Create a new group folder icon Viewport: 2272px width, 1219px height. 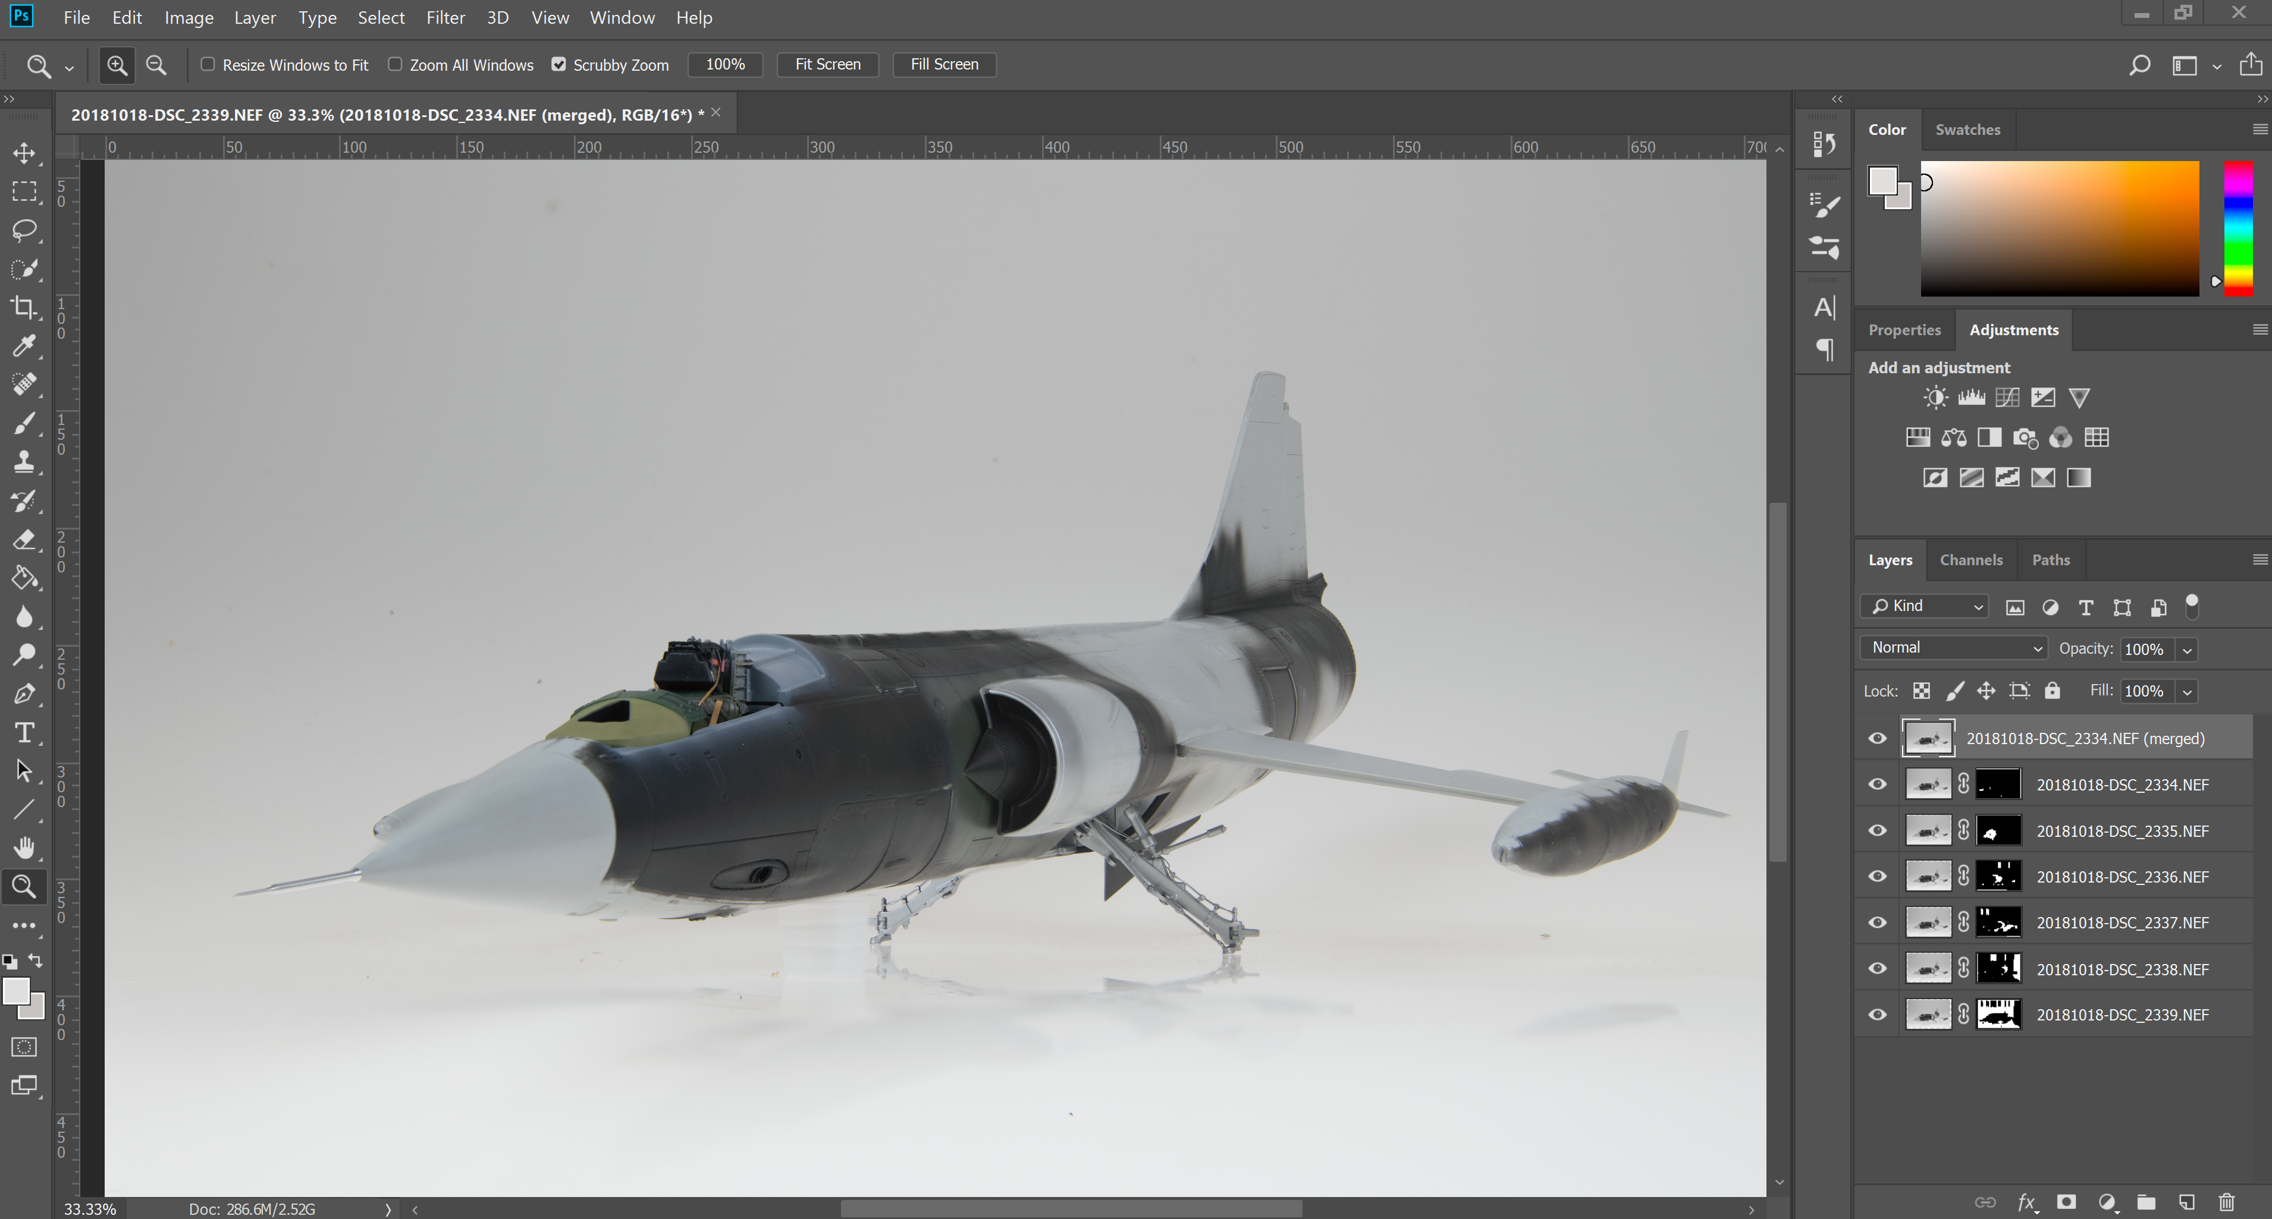(x=2146, y=1202)
